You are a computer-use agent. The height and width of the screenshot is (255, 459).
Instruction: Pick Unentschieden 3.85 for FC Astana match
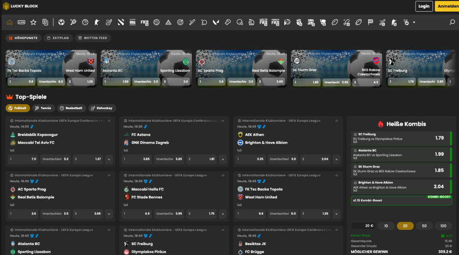pos(169,159)
